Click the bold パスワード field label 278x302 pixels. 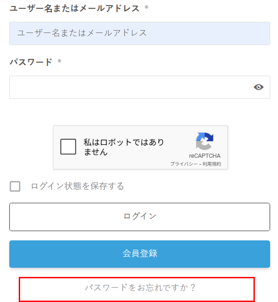(31, 62)
